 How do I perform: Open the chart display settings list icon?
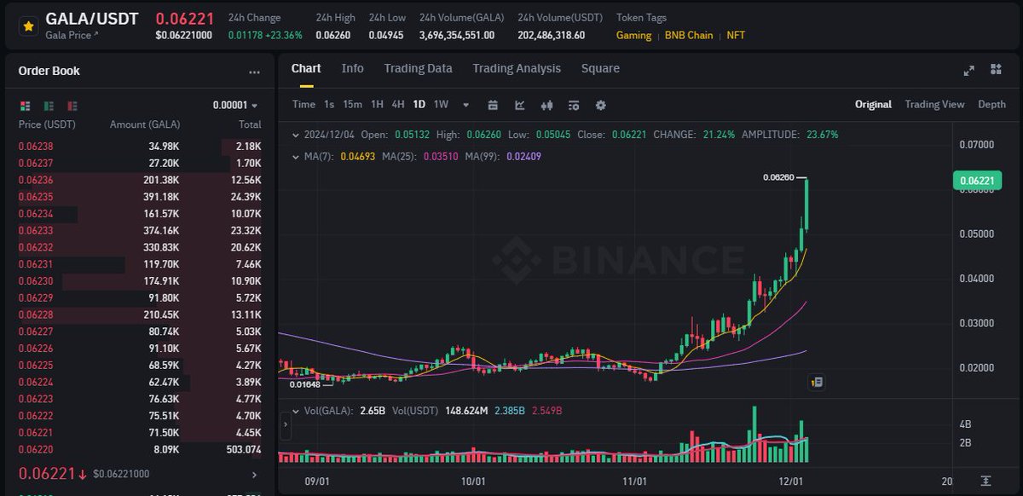[574, 106]
